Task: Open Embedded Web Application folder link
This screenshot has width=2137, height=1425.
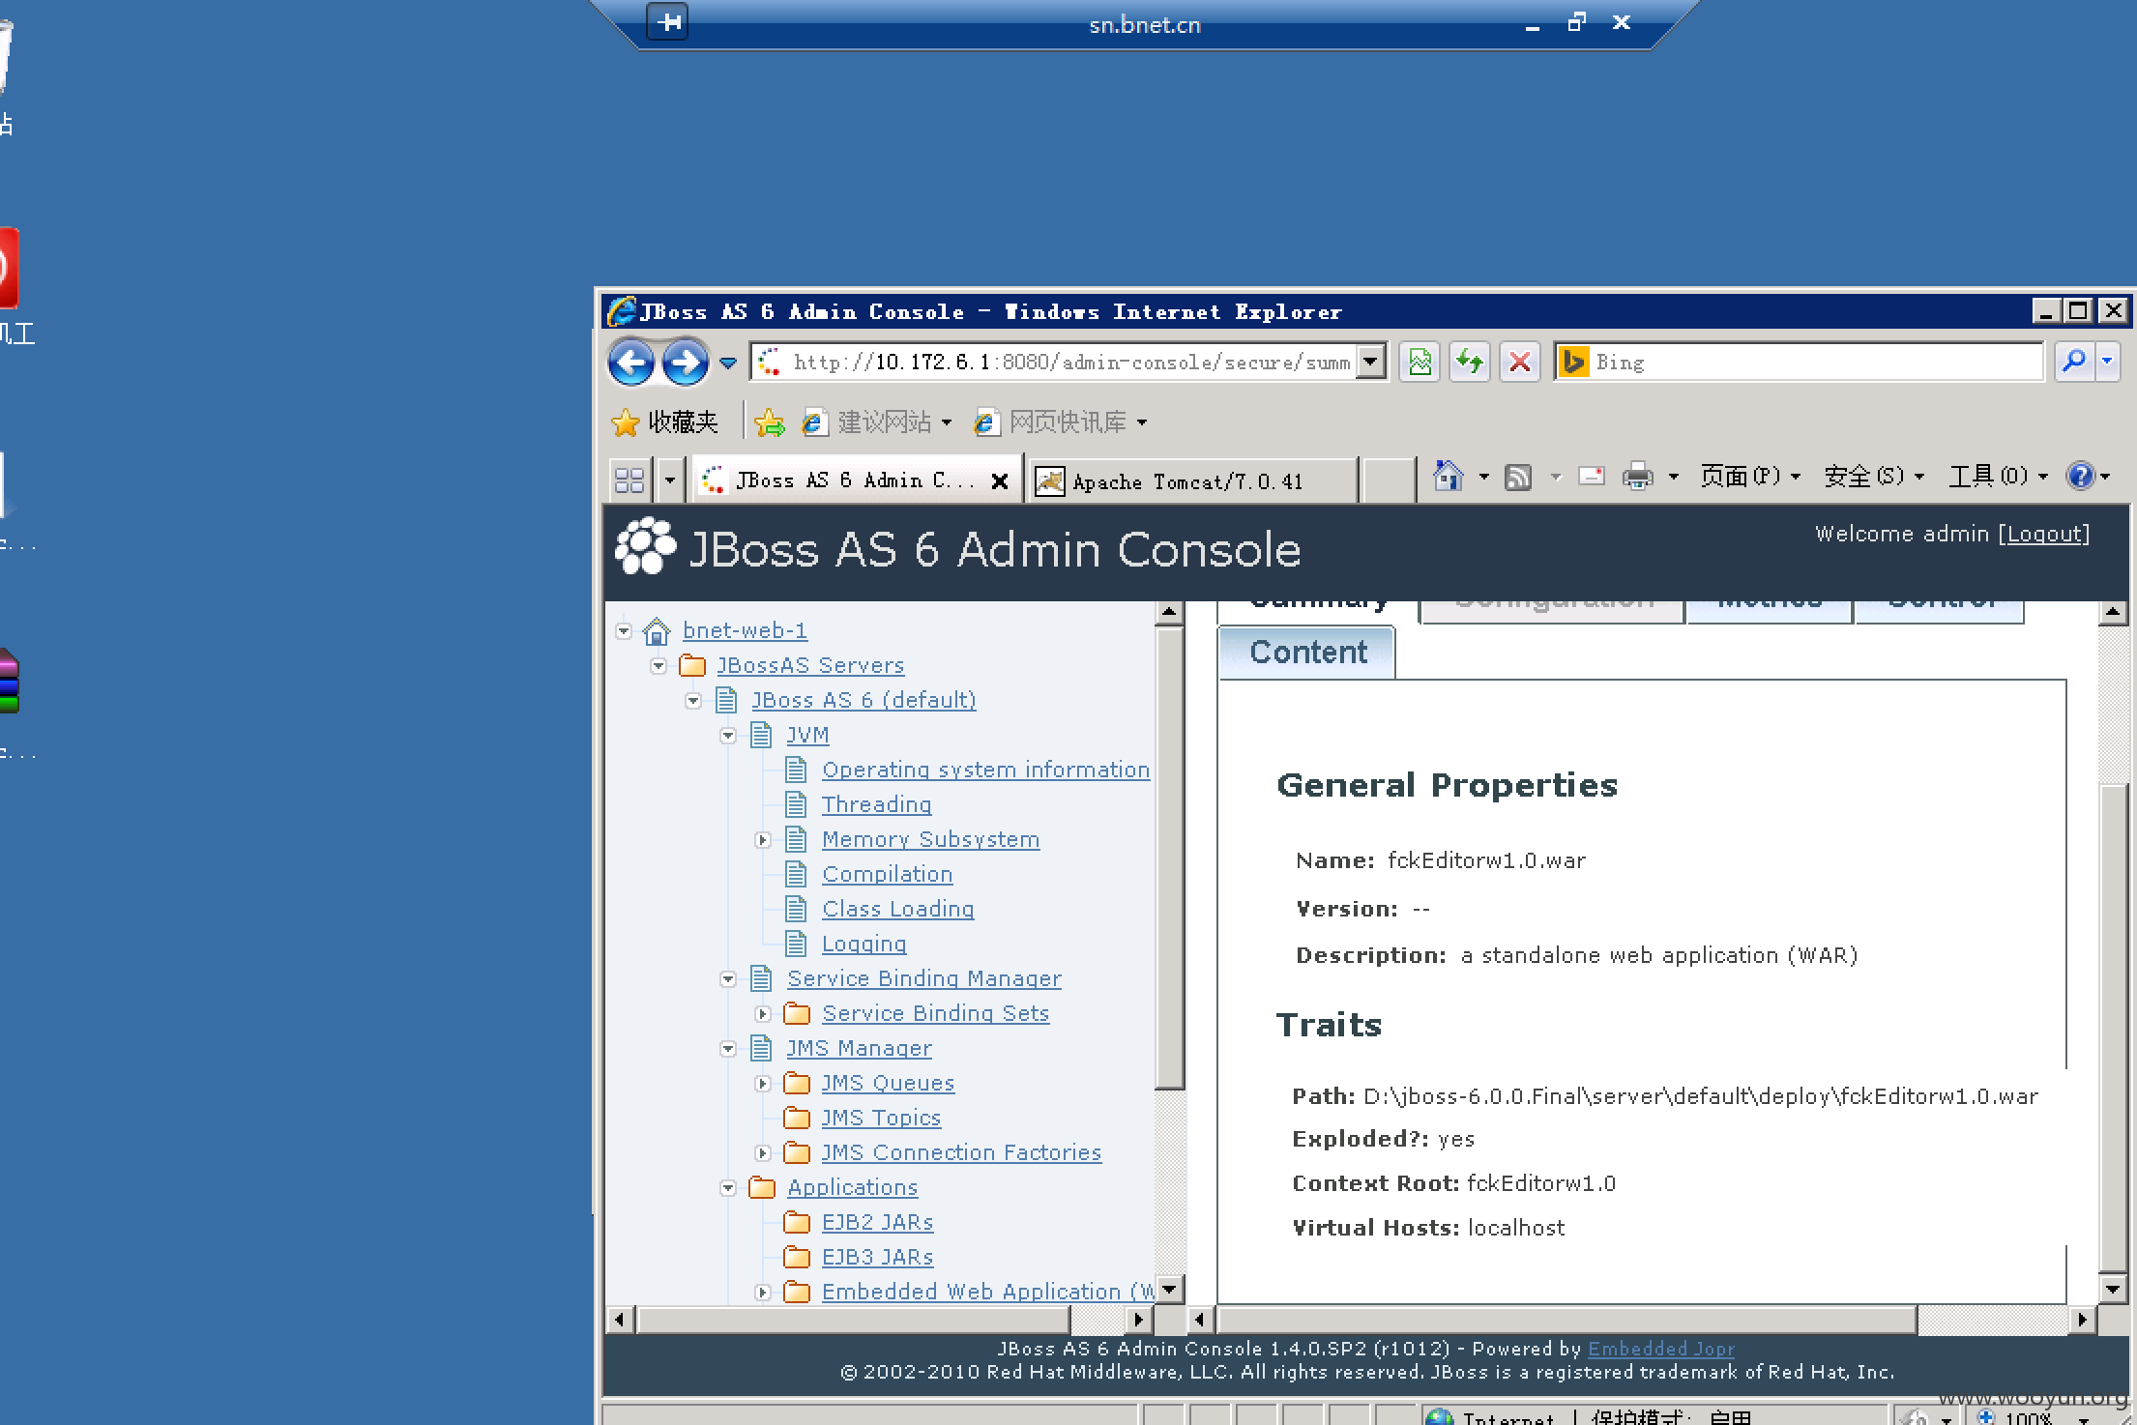Action: 987,1292
